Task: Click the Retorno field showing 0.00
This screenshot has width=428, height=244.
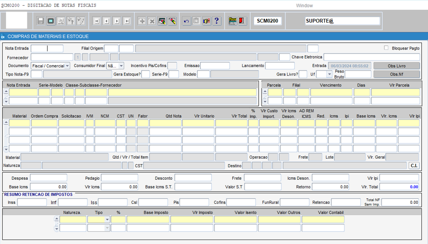Action: (330, 187)
